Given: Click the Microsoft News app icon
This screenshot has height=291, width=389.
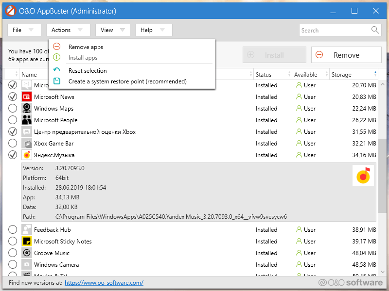Looking at the screenshot, I should pyautogui.click(x=27, y=97).
